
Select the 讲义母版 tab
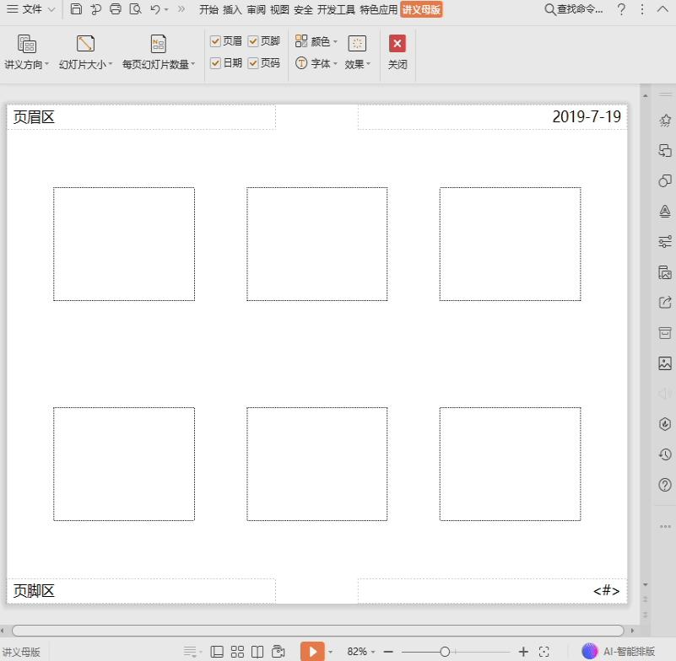[421, 9]
